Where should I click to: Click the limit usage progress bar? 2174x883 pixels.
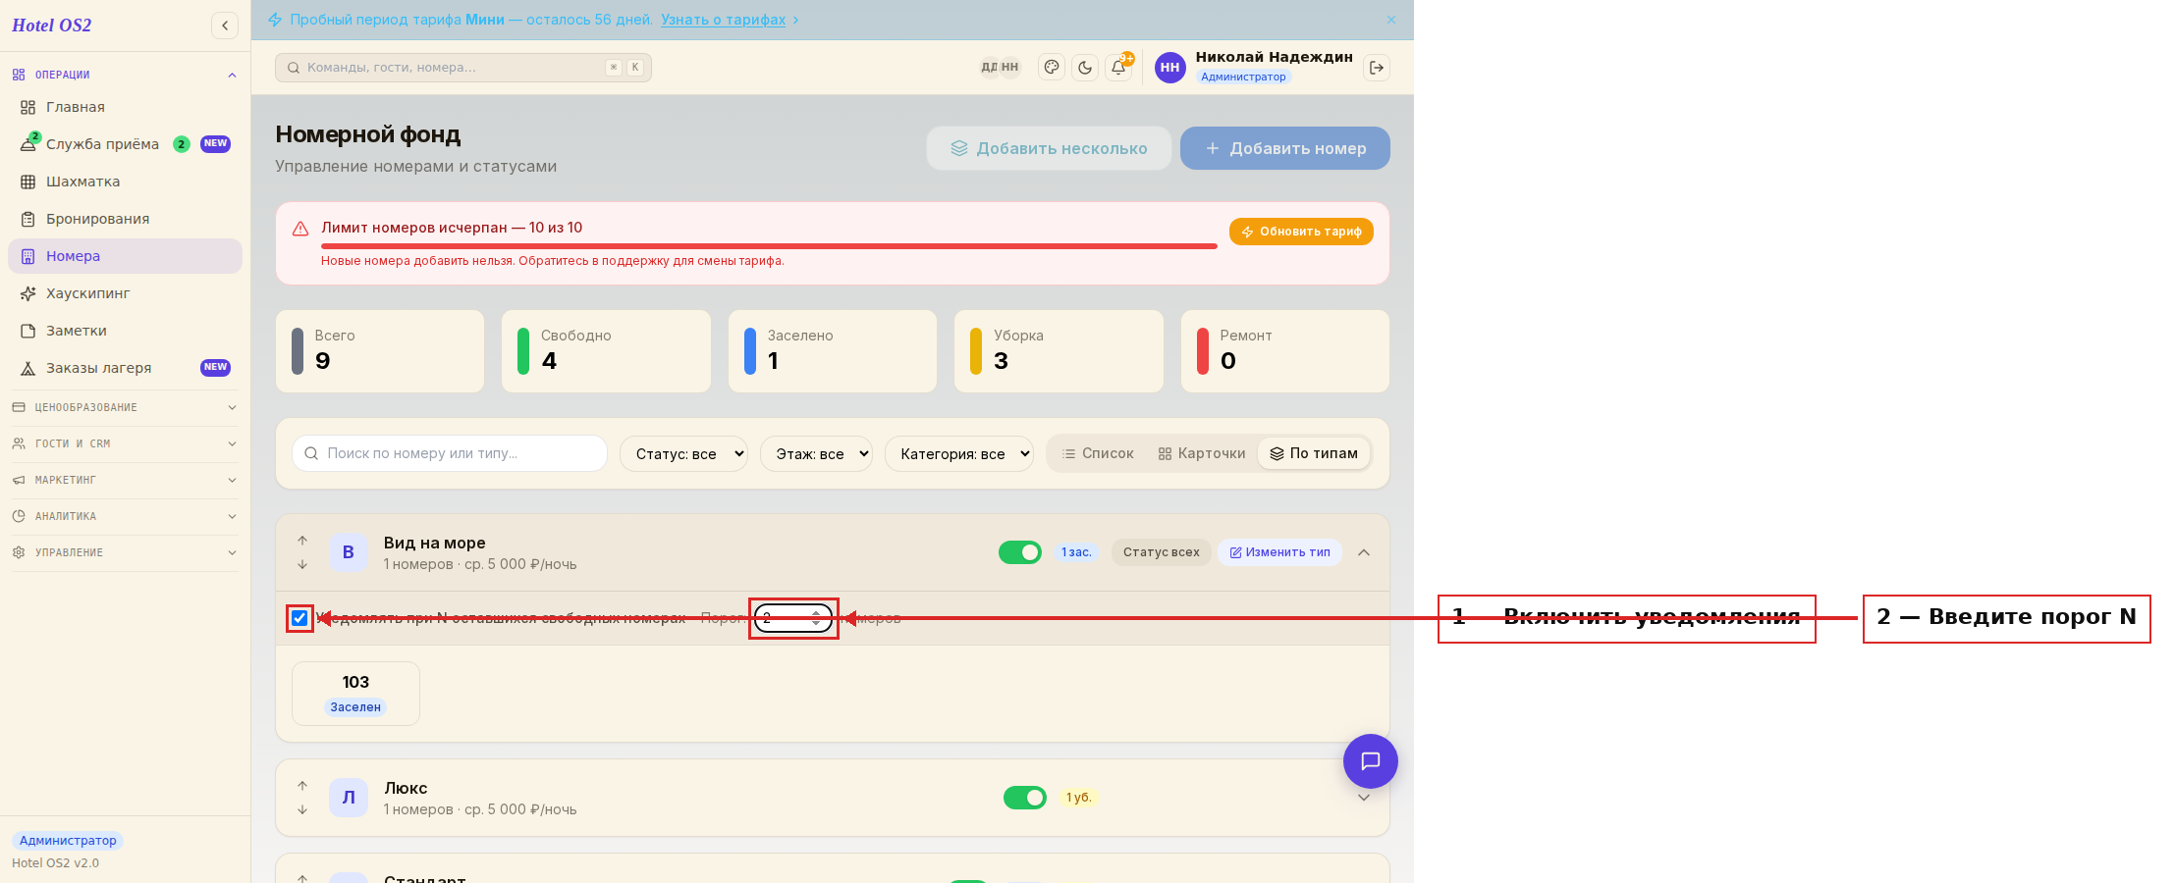tap(769, 246)
